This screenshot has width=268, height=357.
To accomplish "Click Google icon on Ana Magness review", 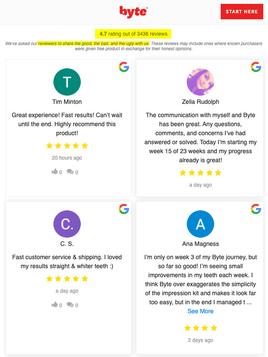I will pyautogui.click(x=256, y=209).
